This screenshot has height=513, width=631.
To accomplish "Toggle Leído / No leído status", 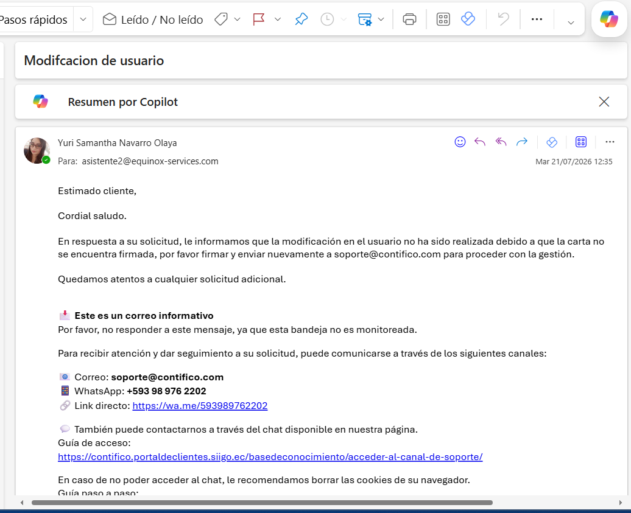I will pos(152,19).
